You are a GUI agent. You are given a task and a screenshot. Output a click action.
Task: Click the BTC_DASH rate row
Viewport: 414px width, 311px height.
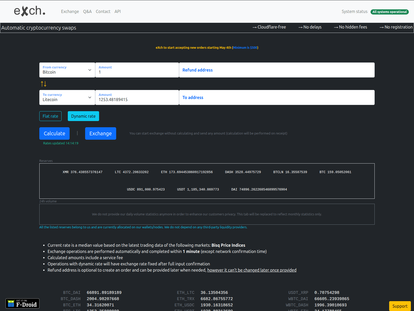coord(90,299)
